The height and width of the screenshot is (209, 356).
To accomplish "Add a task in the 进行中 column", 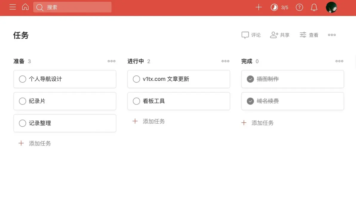I will point(149,121).
